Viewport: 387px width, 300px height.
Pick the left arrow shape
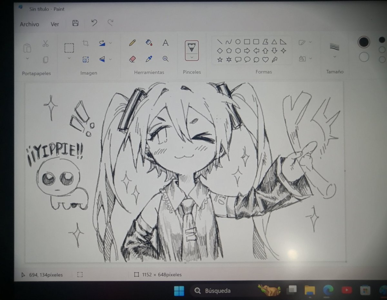tap(256, 51)
